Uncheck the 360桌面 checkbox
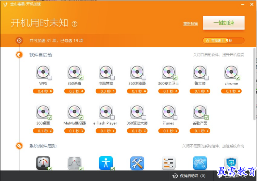This screenshot has height=182, width=259. point(50,117)
